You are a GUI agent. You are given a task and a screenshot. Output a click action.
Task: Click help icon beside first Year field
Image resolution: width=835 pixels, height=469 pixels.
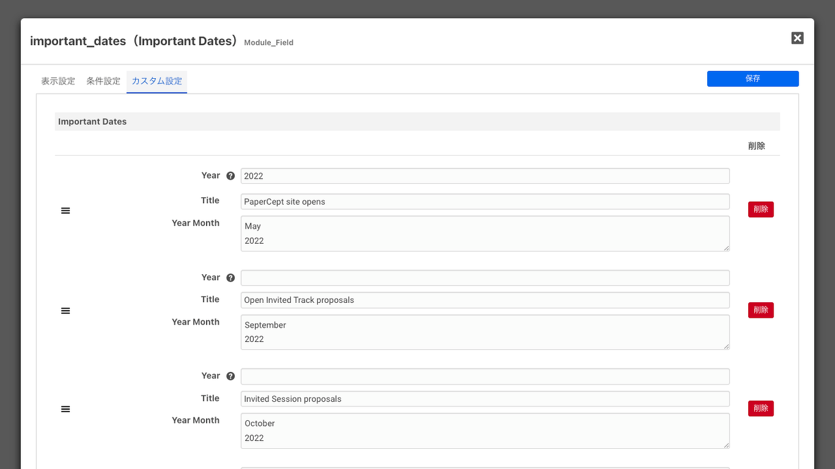point(230,176)
